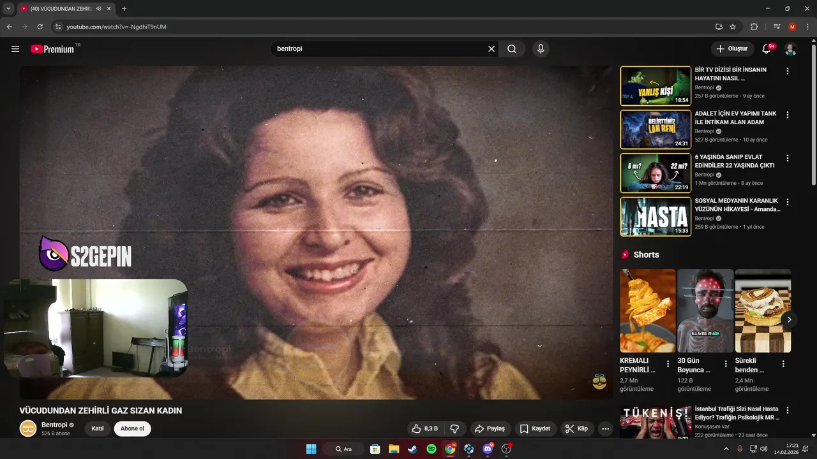Open the KREMALI PEYNİRLİ short
Viewport: 817px width, 459px height.
click(x=647, y=310)
